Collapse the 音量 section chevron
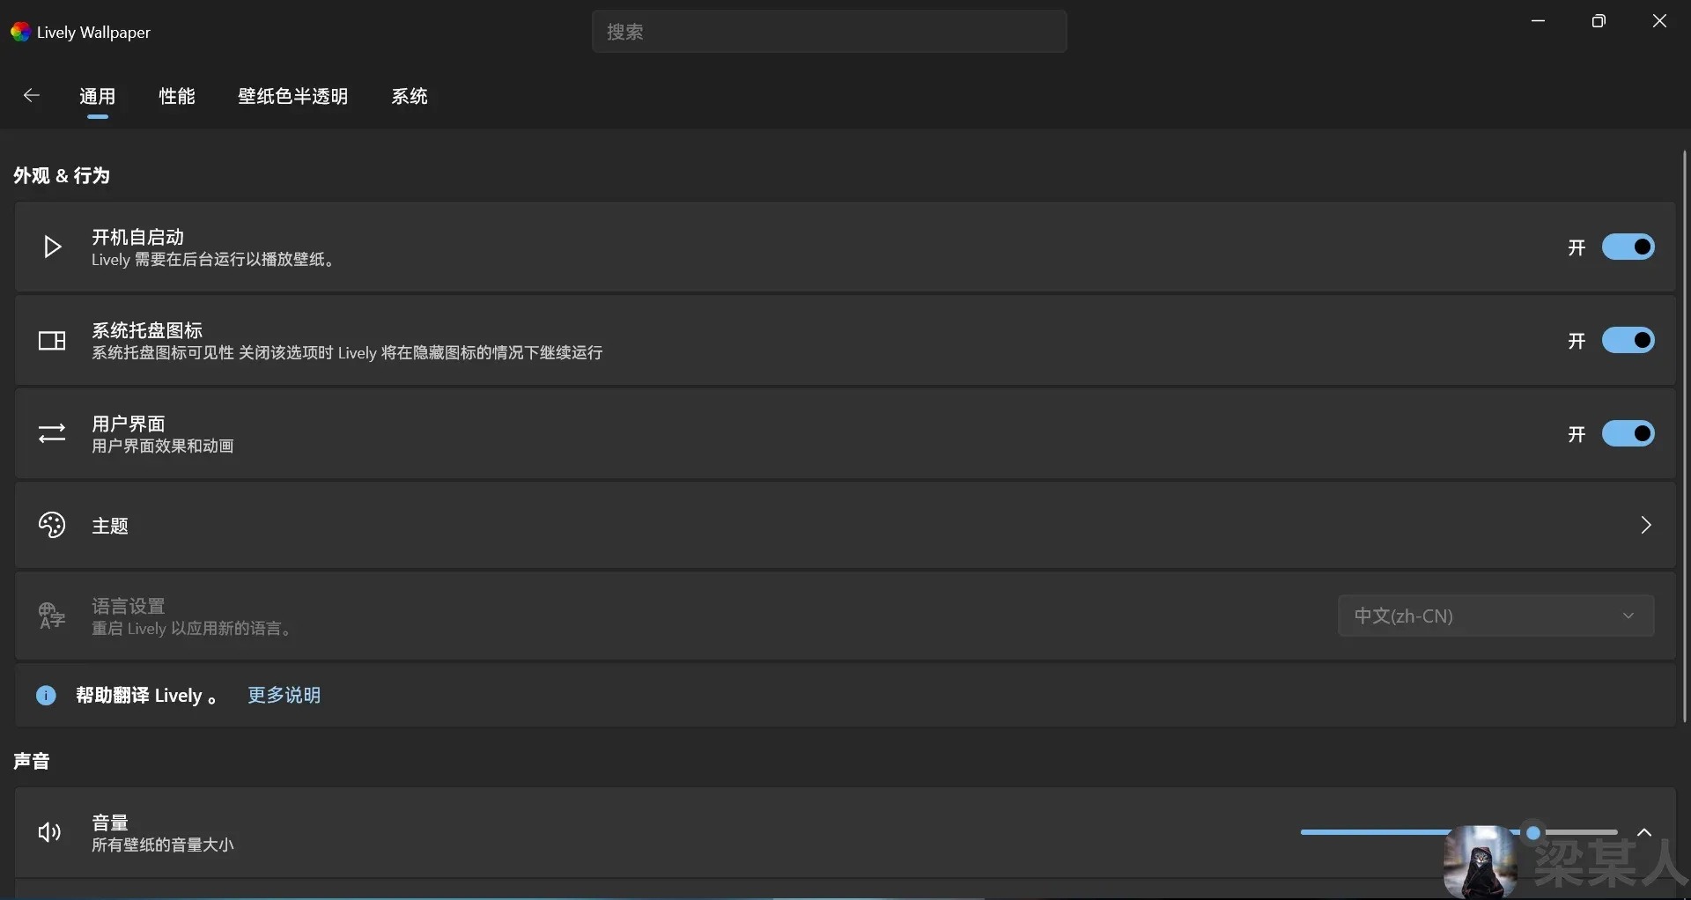The height and width of the screenshot is (900, 1691). pos(1643,832)
